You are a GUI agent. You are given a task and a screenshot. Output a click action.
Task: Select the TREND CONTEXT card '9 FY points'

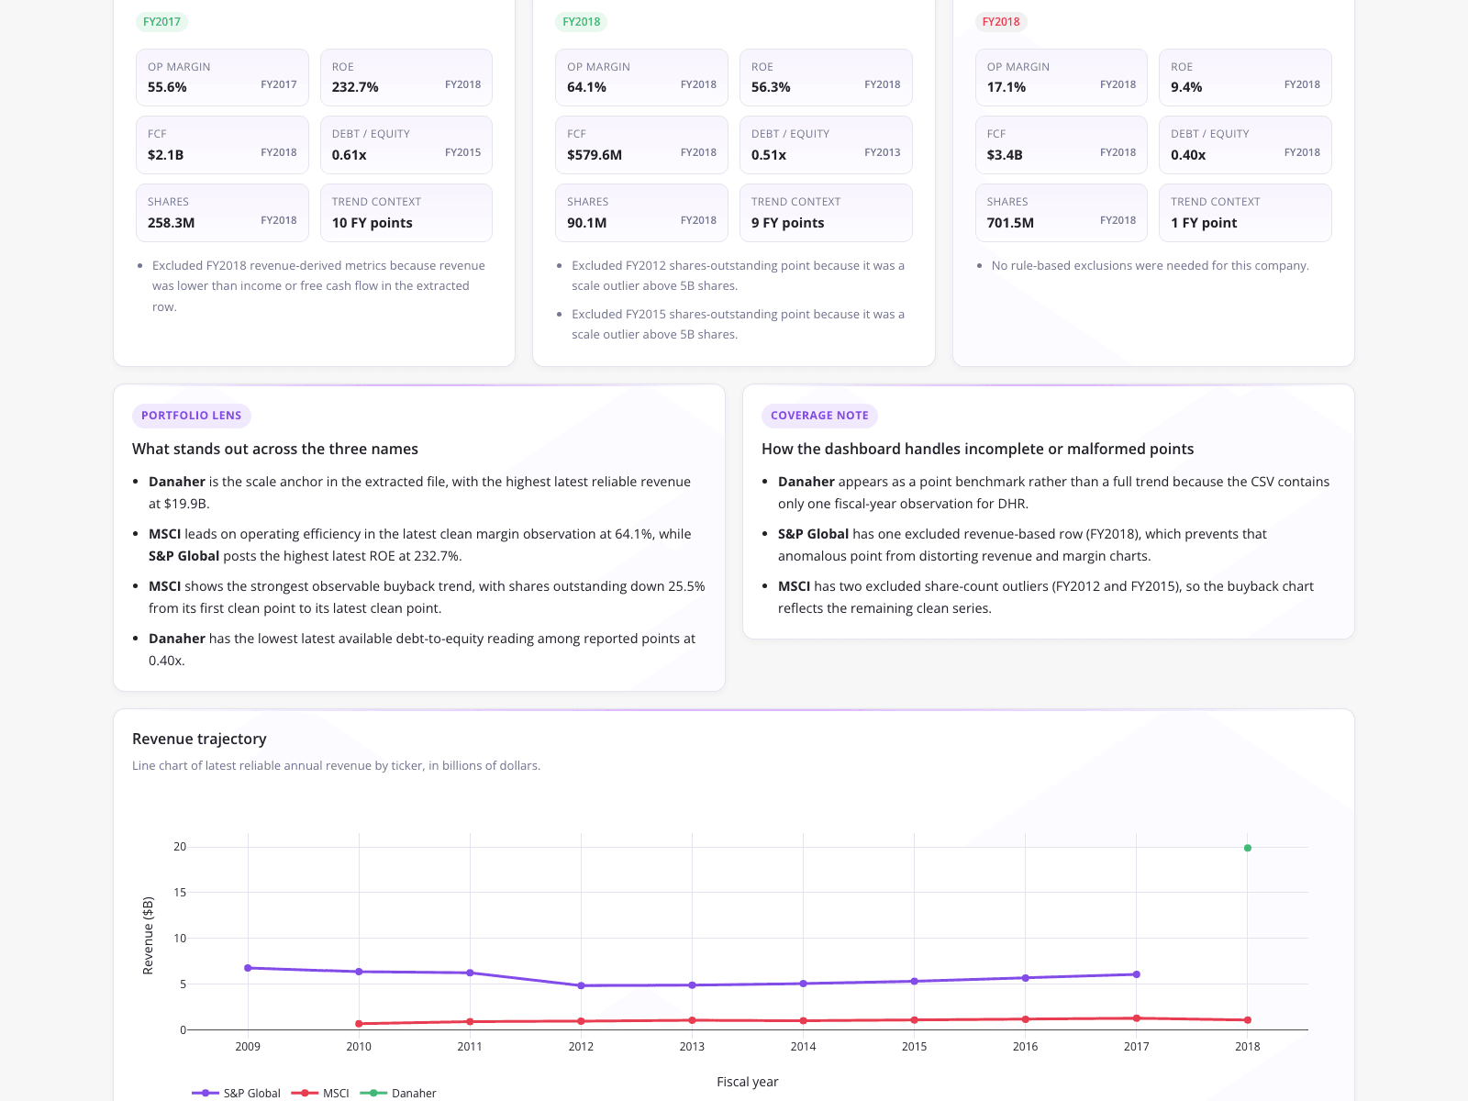coord(826,213)
